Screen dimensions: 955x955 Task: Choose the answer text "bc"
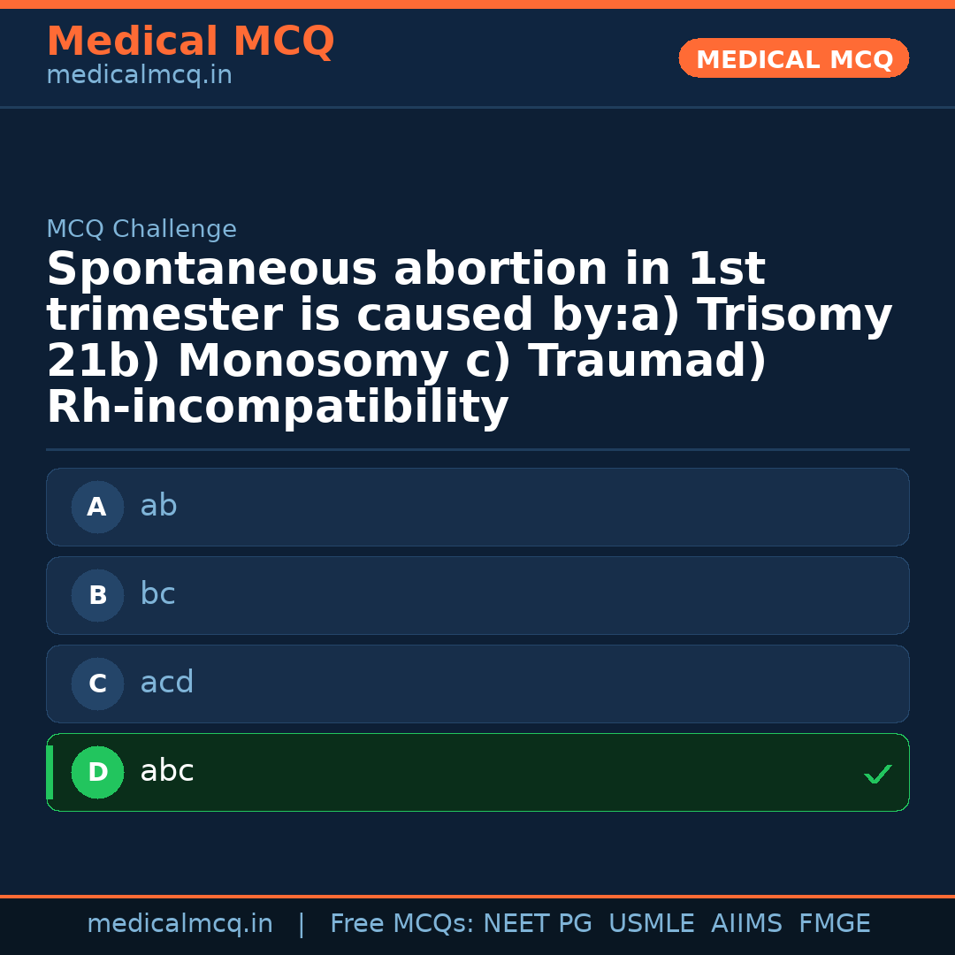[x=157, y=594]
